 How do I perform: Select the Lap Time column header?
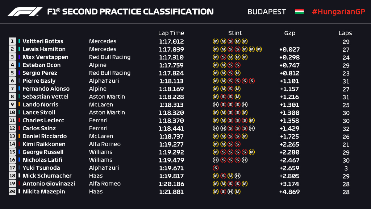coord(171,33)
